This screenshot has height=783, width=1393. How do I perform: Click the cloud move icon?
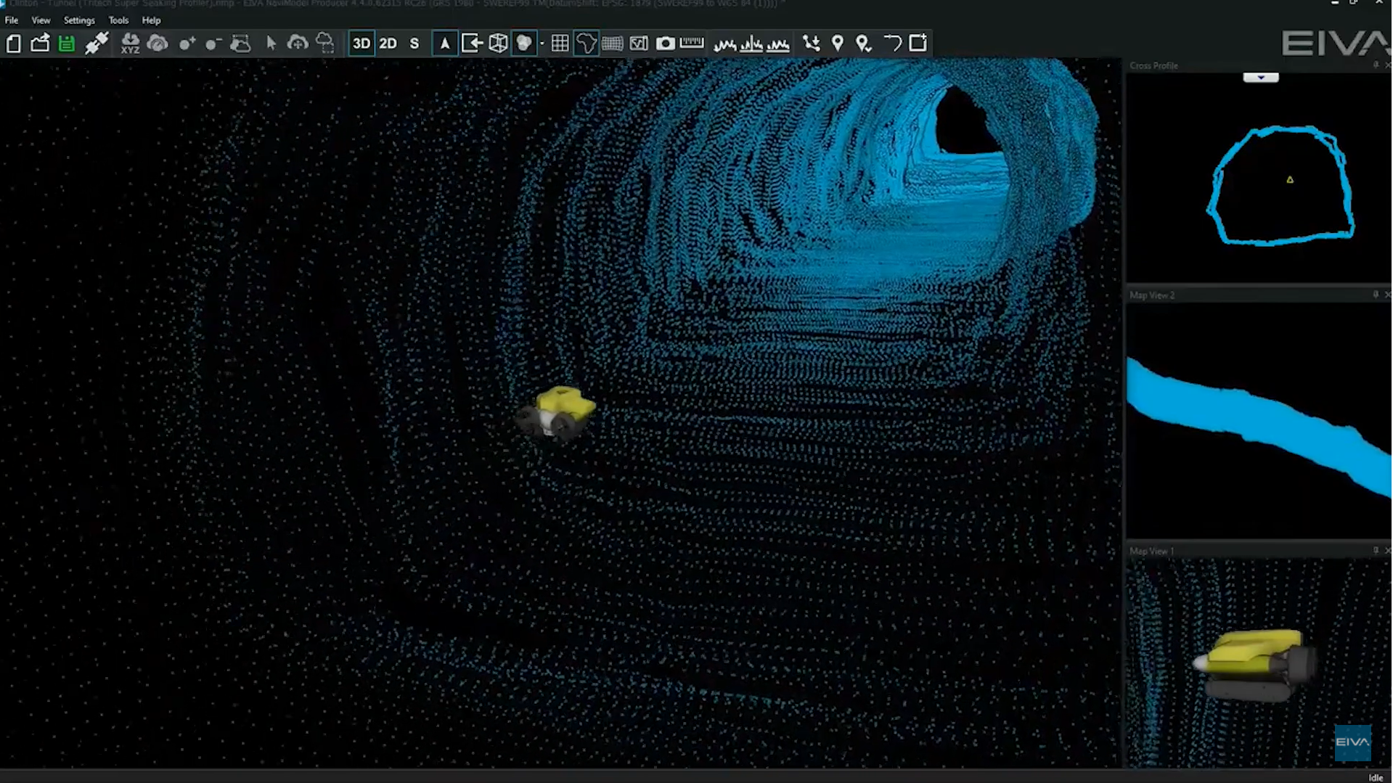click(x=298, y=44)
